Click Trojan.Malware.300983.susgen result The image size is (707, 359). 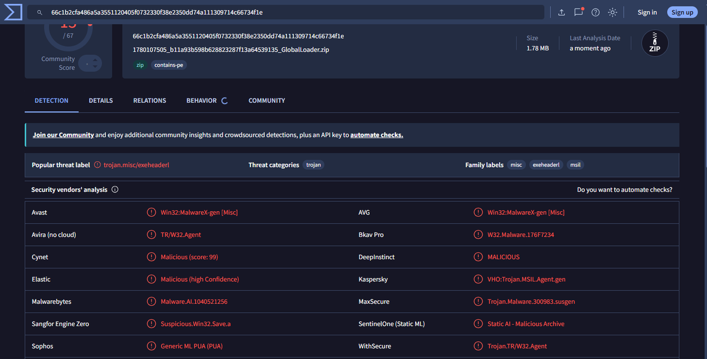pos(531,302)
